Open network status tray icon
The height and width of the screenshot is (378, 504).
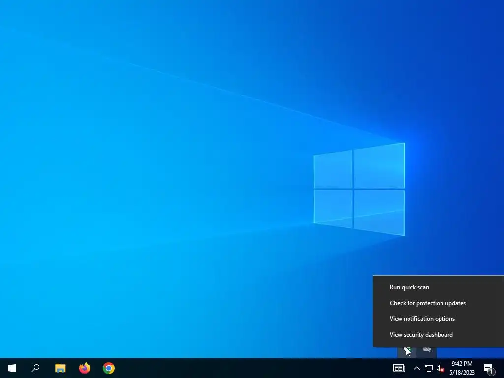coord(429,368)
